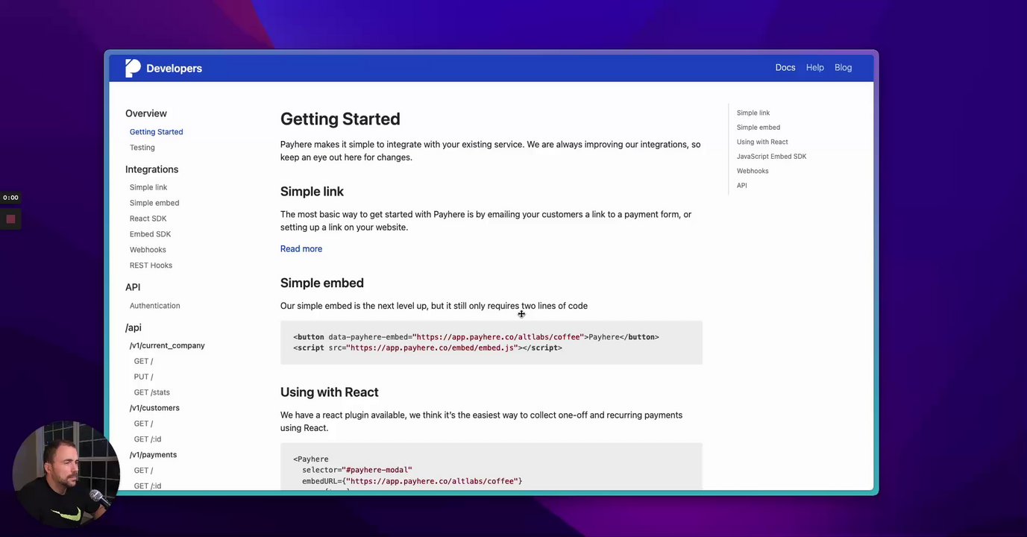The height and width of the screenshot is (537, 1027).
Task: Click the Getting Started page heading
Action: [340, 119]
